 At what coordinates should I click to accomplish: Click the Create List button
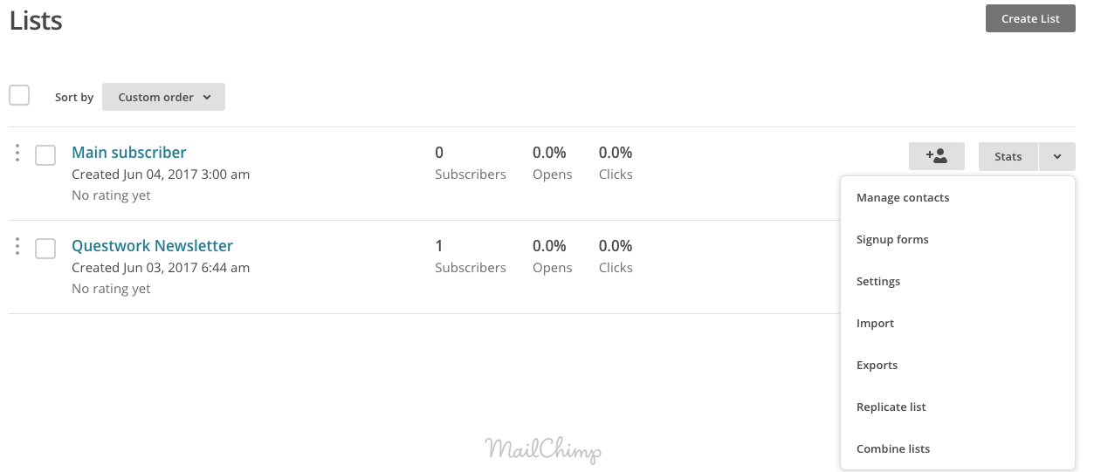[1030, 18]
